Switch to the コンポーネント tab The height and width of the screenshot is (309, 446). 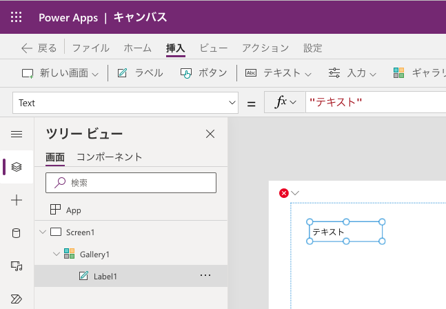(x=109, y=157)
